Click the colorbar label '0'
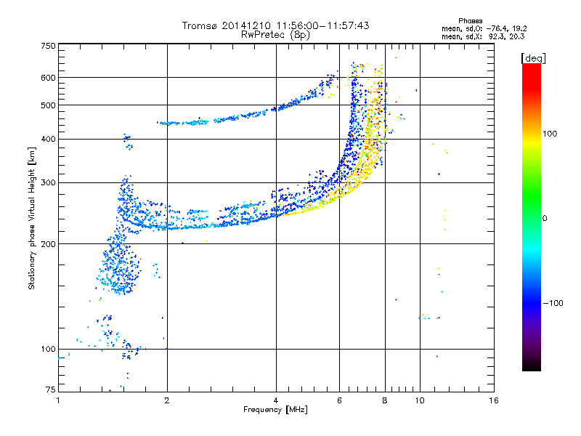Screen dimensions: 581x436 [545, 219]
